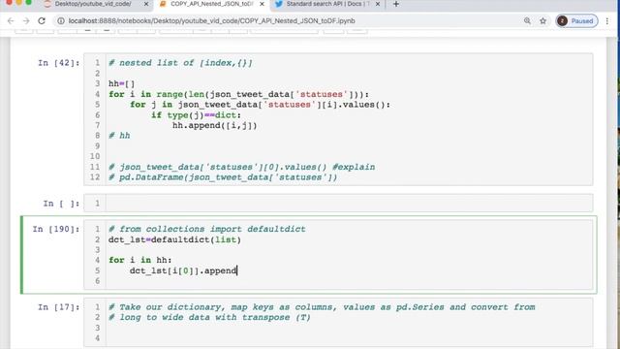Go back using the browser back arrow
Screen dimensions: 620x349
point(11,21)
